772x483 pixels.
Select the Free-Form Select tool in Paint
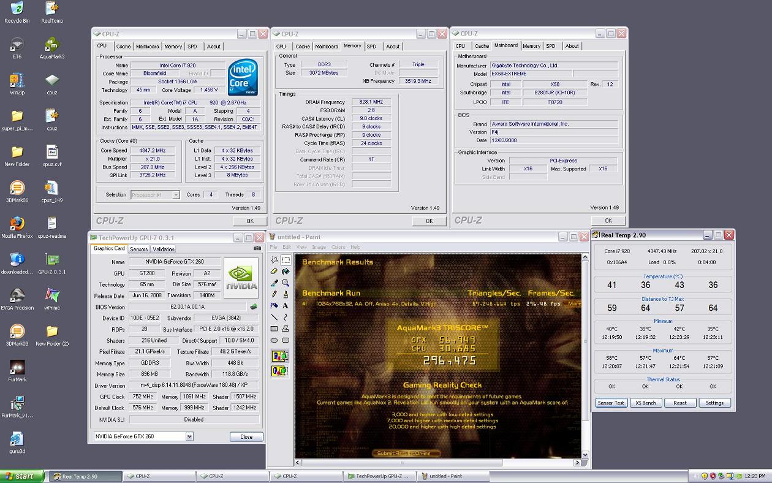[x=274, y=260]
